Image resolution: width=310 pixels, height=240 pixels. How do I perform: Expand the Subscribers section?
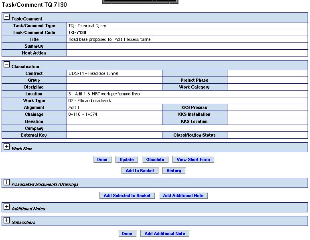(6, 221)
